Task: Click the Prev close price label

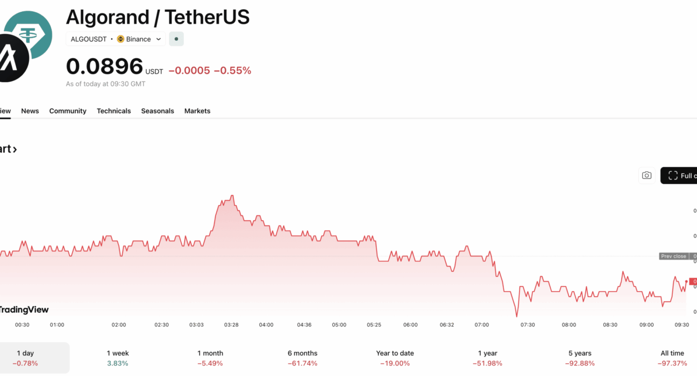Action: coord(673,256)
